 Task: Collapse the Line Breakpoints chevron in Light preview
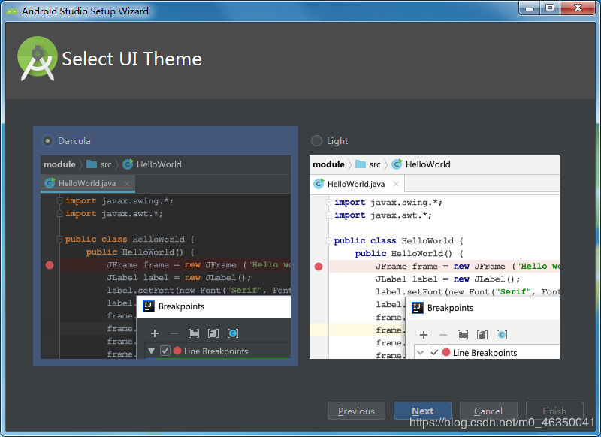419,352
